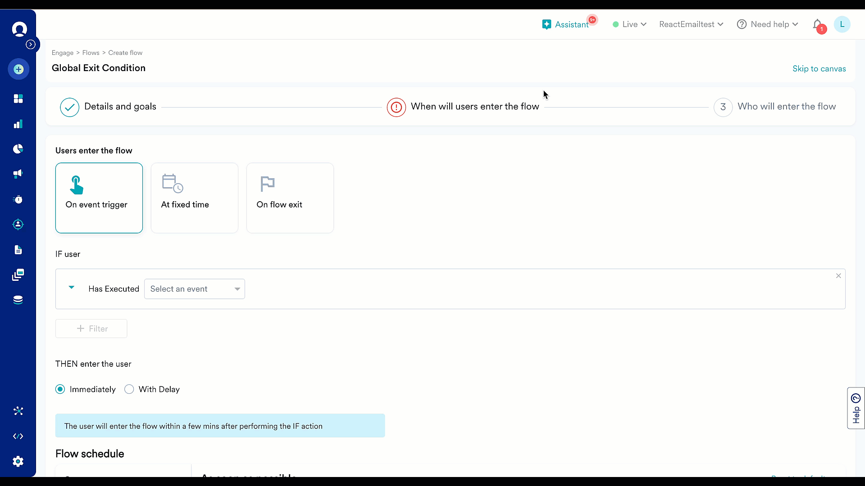
Task: Open the dashboard grid icon in sidebar
Action: 18,99
